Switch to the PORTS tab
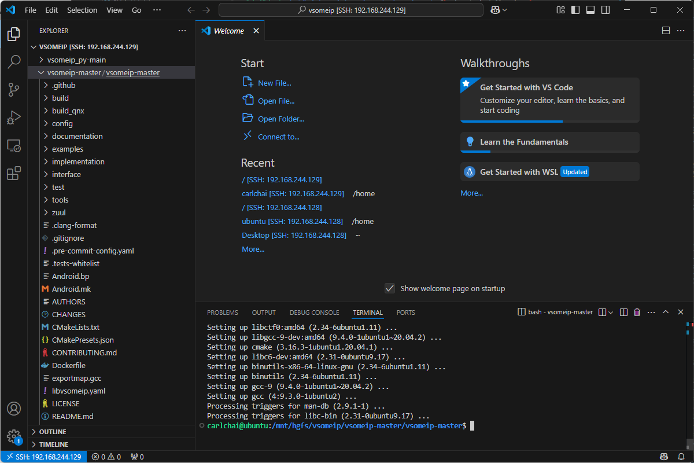The height and width of the screenshot is (463, 694). 406,313
